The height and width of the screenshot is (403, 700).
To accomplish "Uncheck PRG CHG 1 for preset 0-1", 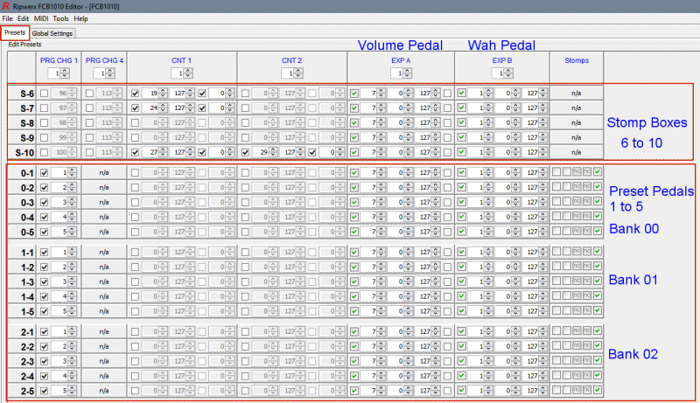I will coord(45,173).
